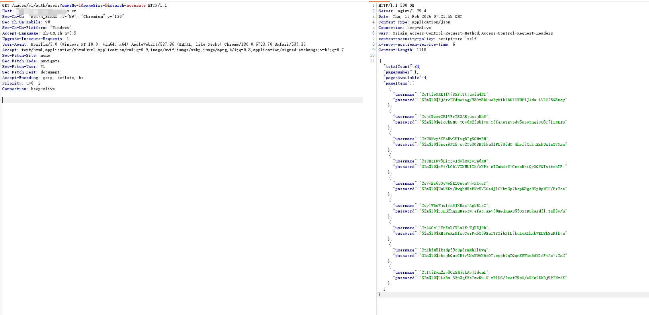Click the Content-Length 1118 response header

(402, 50)
